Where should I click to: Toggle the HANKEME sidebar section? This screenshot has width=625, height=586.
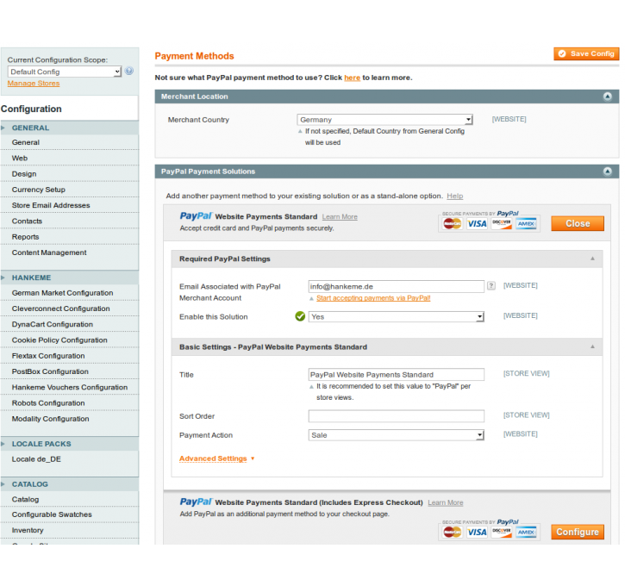coord(69,277)
